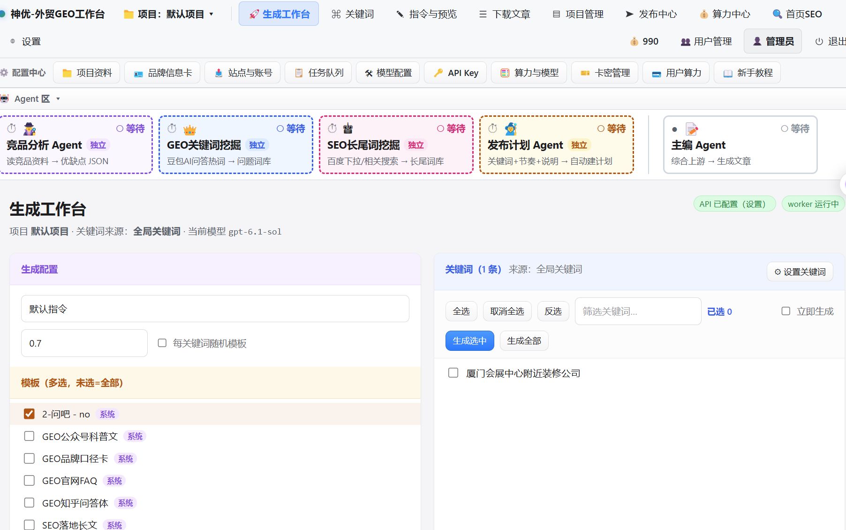Expand the Agent 区 dropdown arrow
The image size is (846, 530).
click(58, 99)
